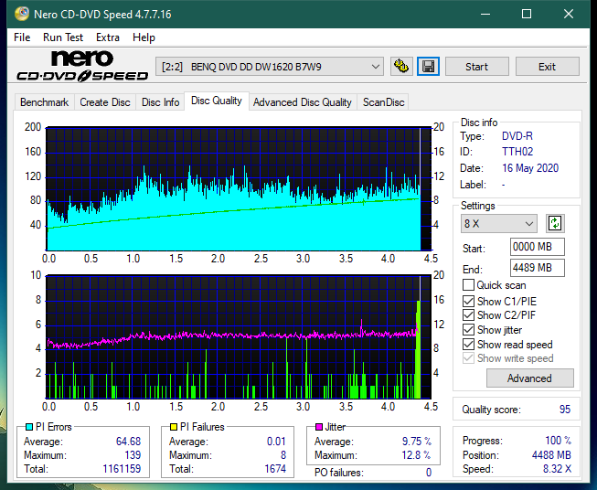Click the PI Errors average 64.68
The height and width of the screenshot is (490, 597).
[x=128, y=441]
